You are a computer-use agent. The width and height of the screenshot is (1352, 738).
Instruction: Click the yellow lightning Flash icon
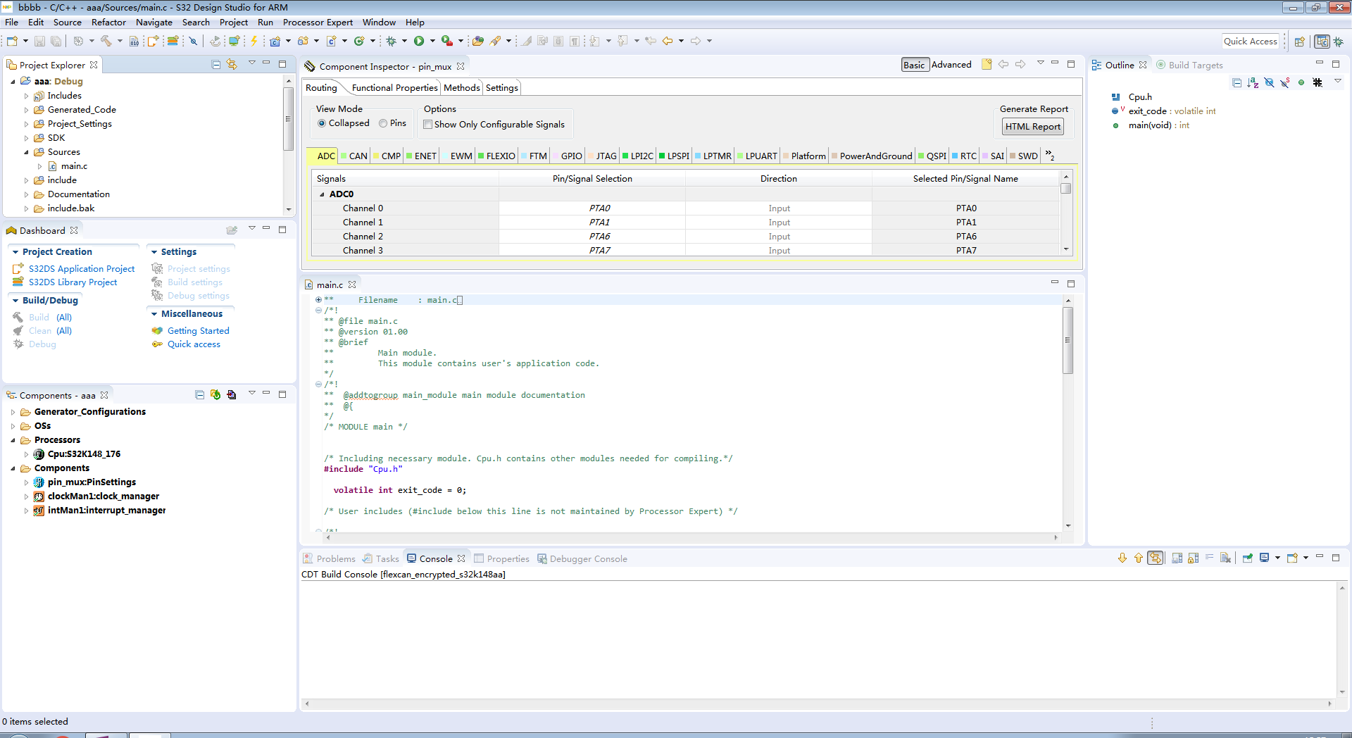tap(254, 41)
